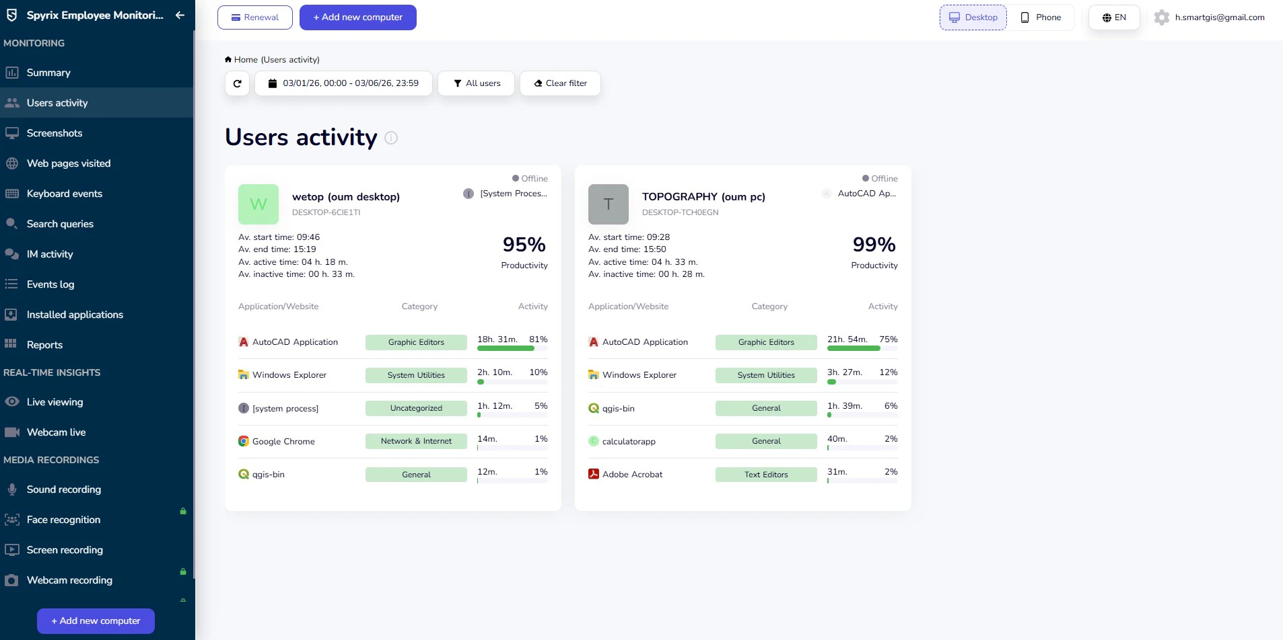Screen dimensions: 1283x640
Task: Open Sound recording settings
Action: (x=63, y=489)
